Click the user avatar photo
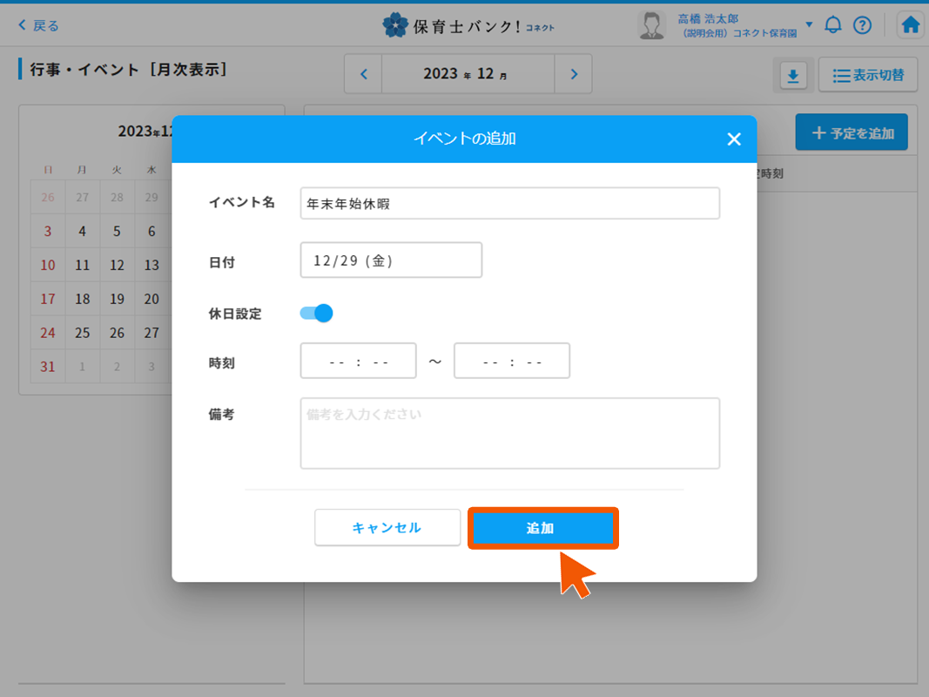Image resolution: width=929 pixels, height=697 pixels. (x=652, y=24)
